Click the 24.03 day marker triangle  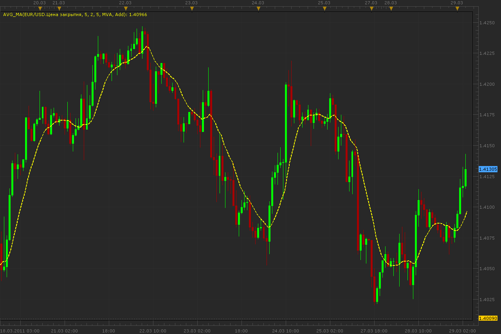pos(258,8)
